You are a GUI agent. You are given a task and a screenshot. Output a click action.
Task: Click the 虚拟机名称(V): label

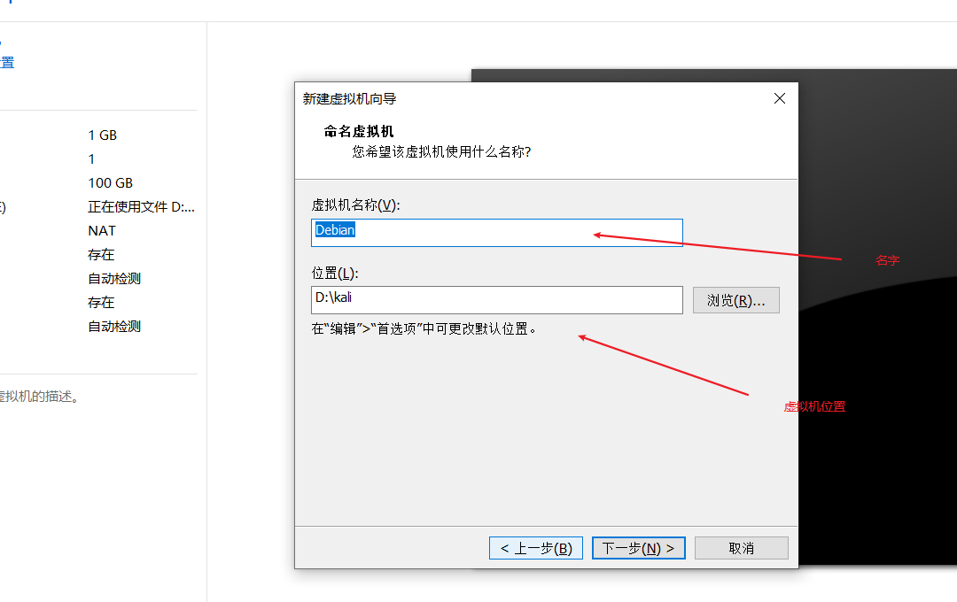coord(356,205)
